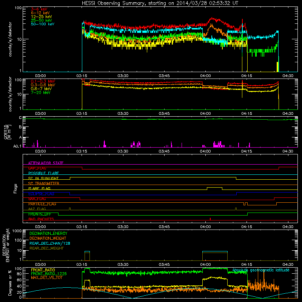Screen dimensions: 302x302
Task: Click the FLARE_FLAG label
Action: click(39, 188)
